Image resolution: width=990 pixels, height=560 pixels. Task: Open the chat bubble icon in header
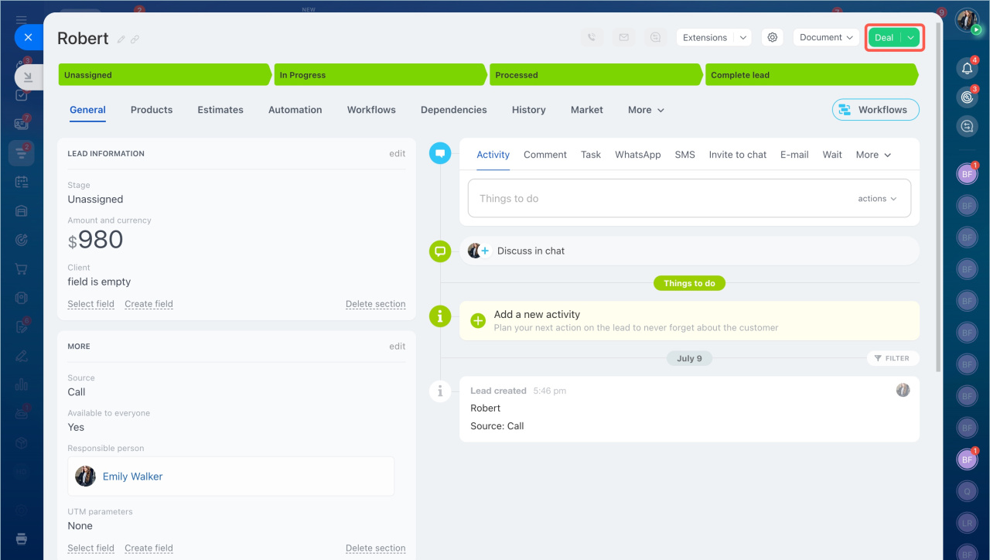[x=656, y=37]
